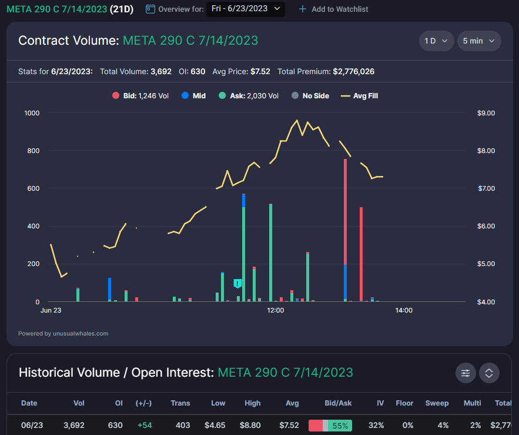Screen dimensions: 519x435
Task: Click the 12:00 time axis label
Action: pos(276,310)
